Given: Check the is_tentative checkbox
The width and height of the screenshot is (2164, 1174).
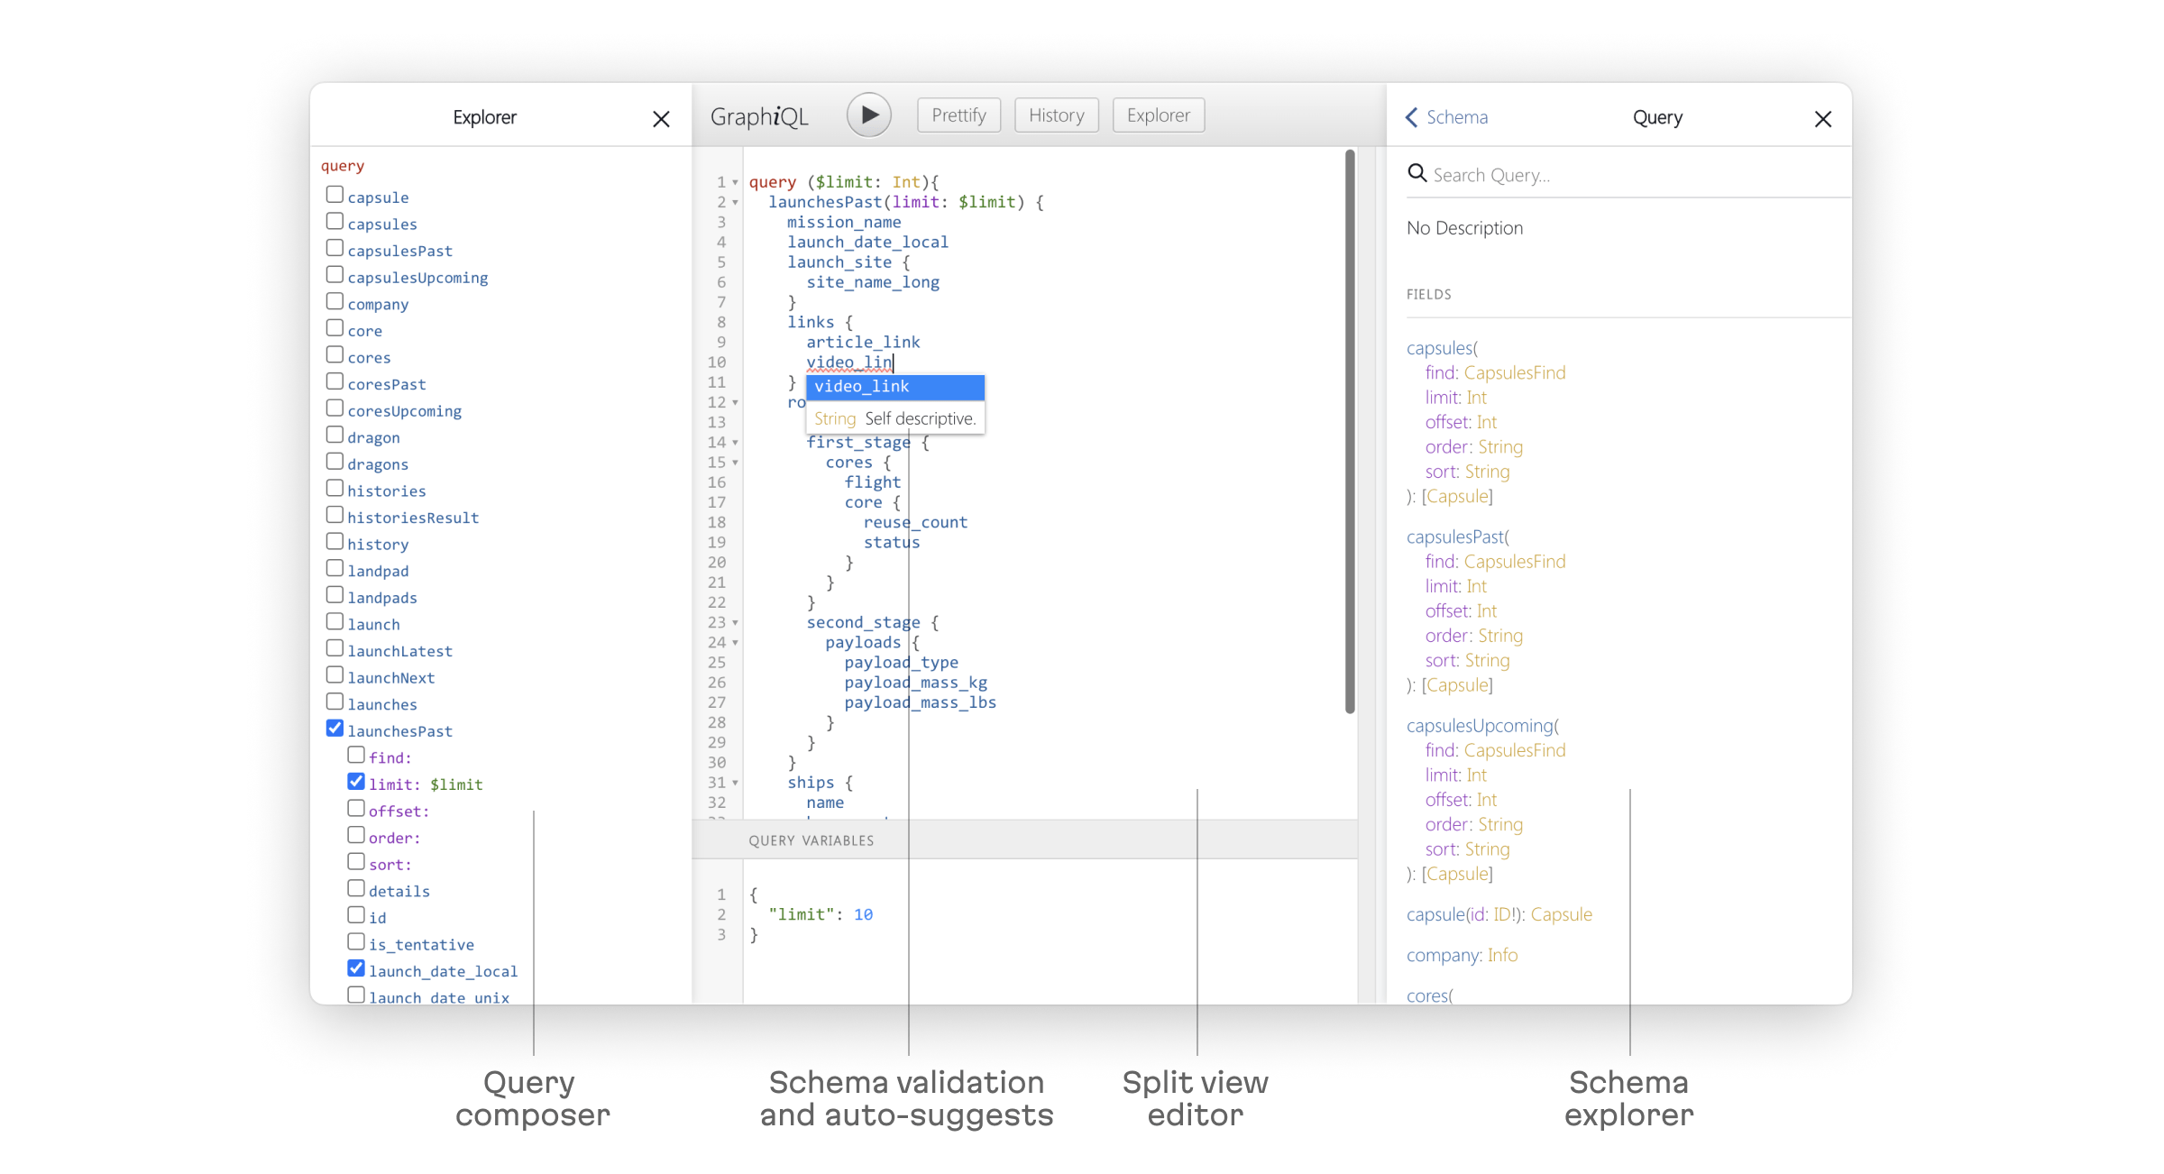Looking at the screenshot, I should (356, 942).
